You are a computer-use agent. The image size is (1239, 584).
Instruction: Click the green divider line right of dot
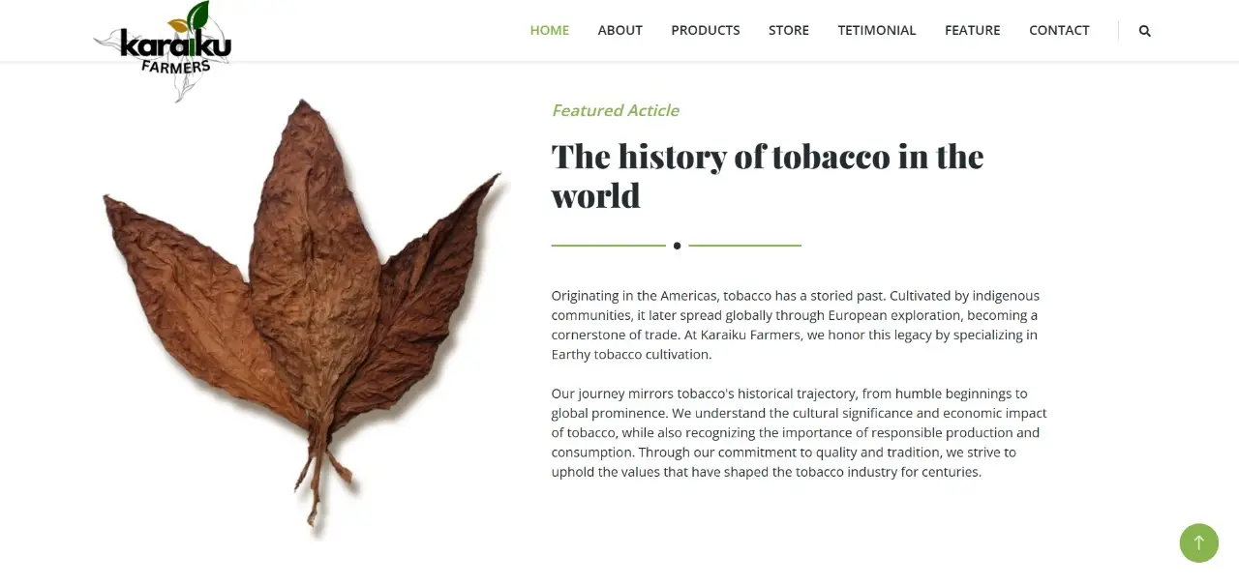point(744,246)
